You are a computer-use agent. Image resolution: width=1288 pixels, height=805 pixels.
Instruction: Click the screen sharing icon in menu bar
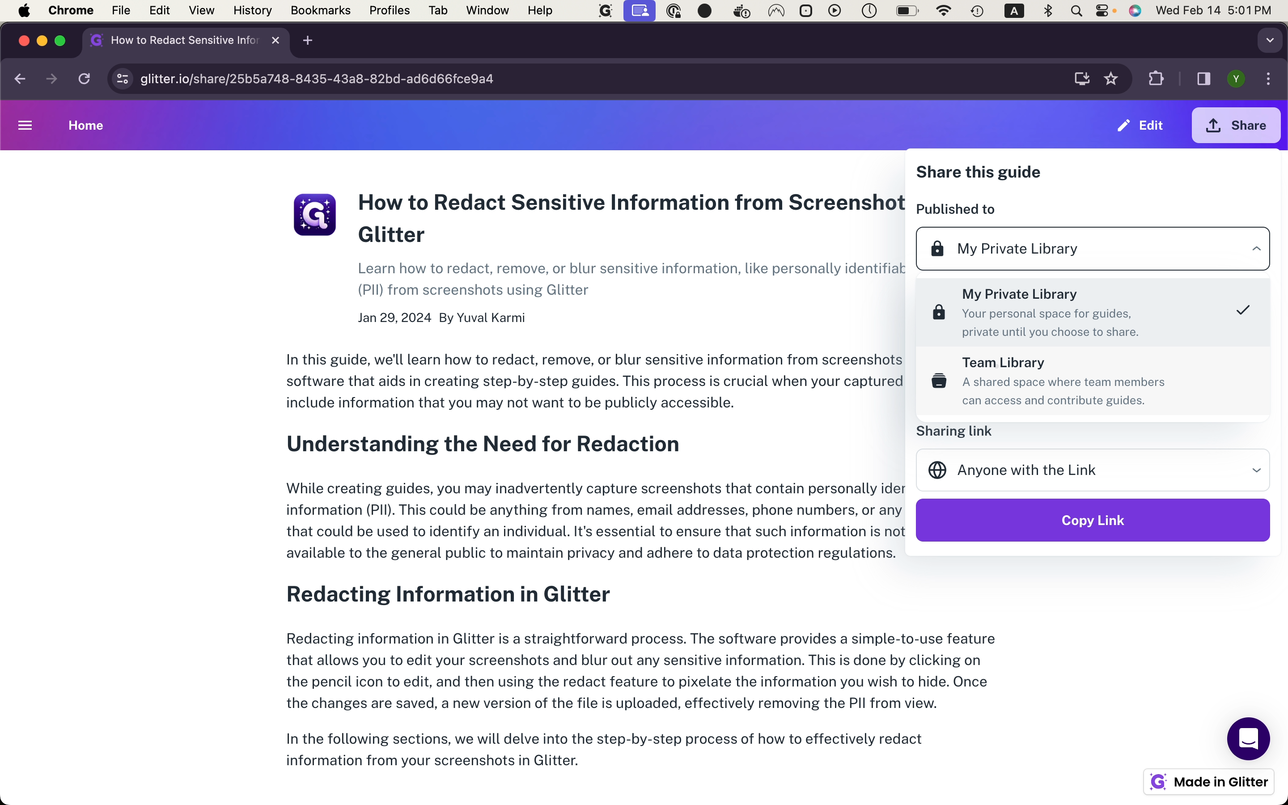click(x=639, y=10)
